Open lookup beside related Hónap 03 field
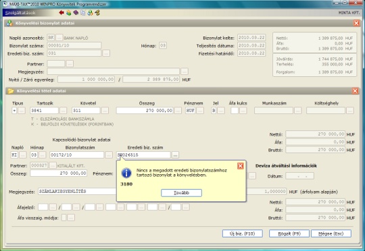The width and height of the screenshot is (365, 251). click(x=43, y=155)
